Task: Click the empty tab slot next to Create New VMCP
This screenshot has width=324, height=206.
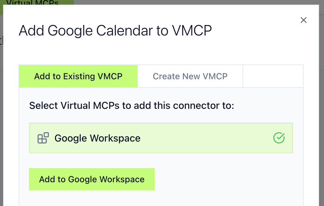Action: click(x=273, y=76)
